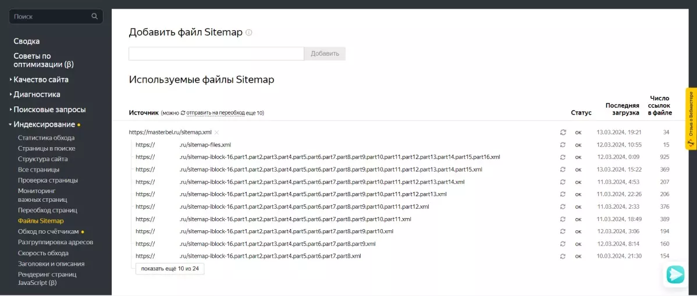Focus the Sitemap URL input field
697x296 pixels.
[x=216, y=54]
